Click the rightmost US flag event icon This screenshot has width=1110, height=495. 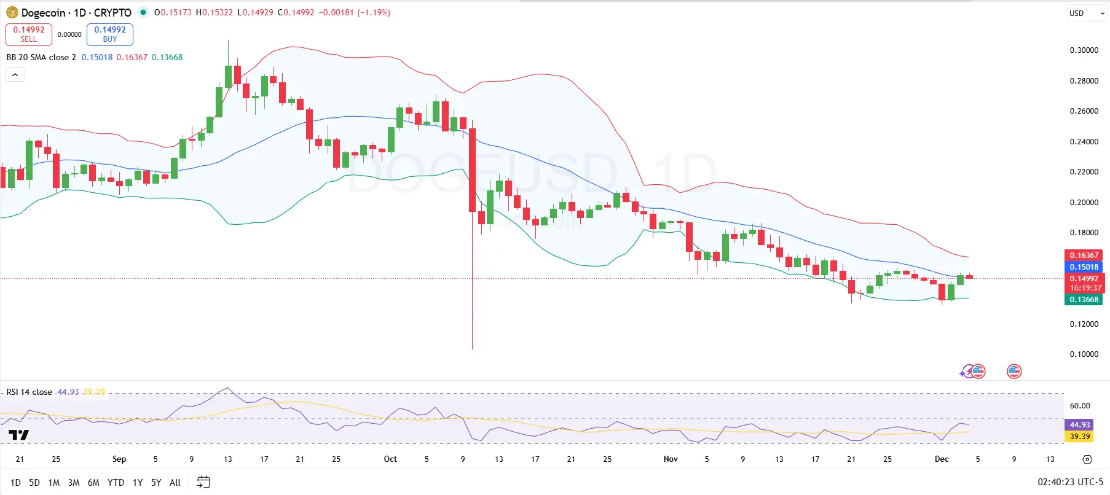tap(1014, 371)
